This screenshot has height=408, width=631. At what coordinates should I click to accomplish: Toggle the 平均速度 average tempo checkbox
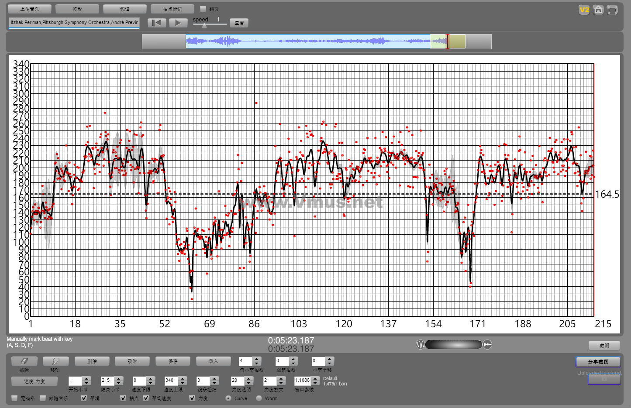click(x=146, y=398)
